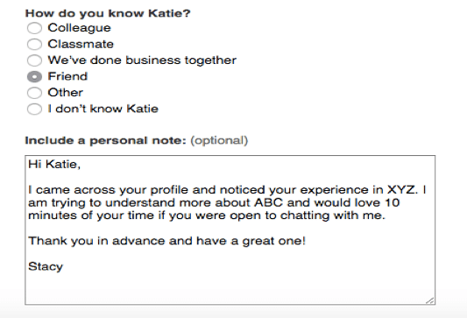Pick the Other radio button circle
Viewport: 467px width, 318px height.
34,93
